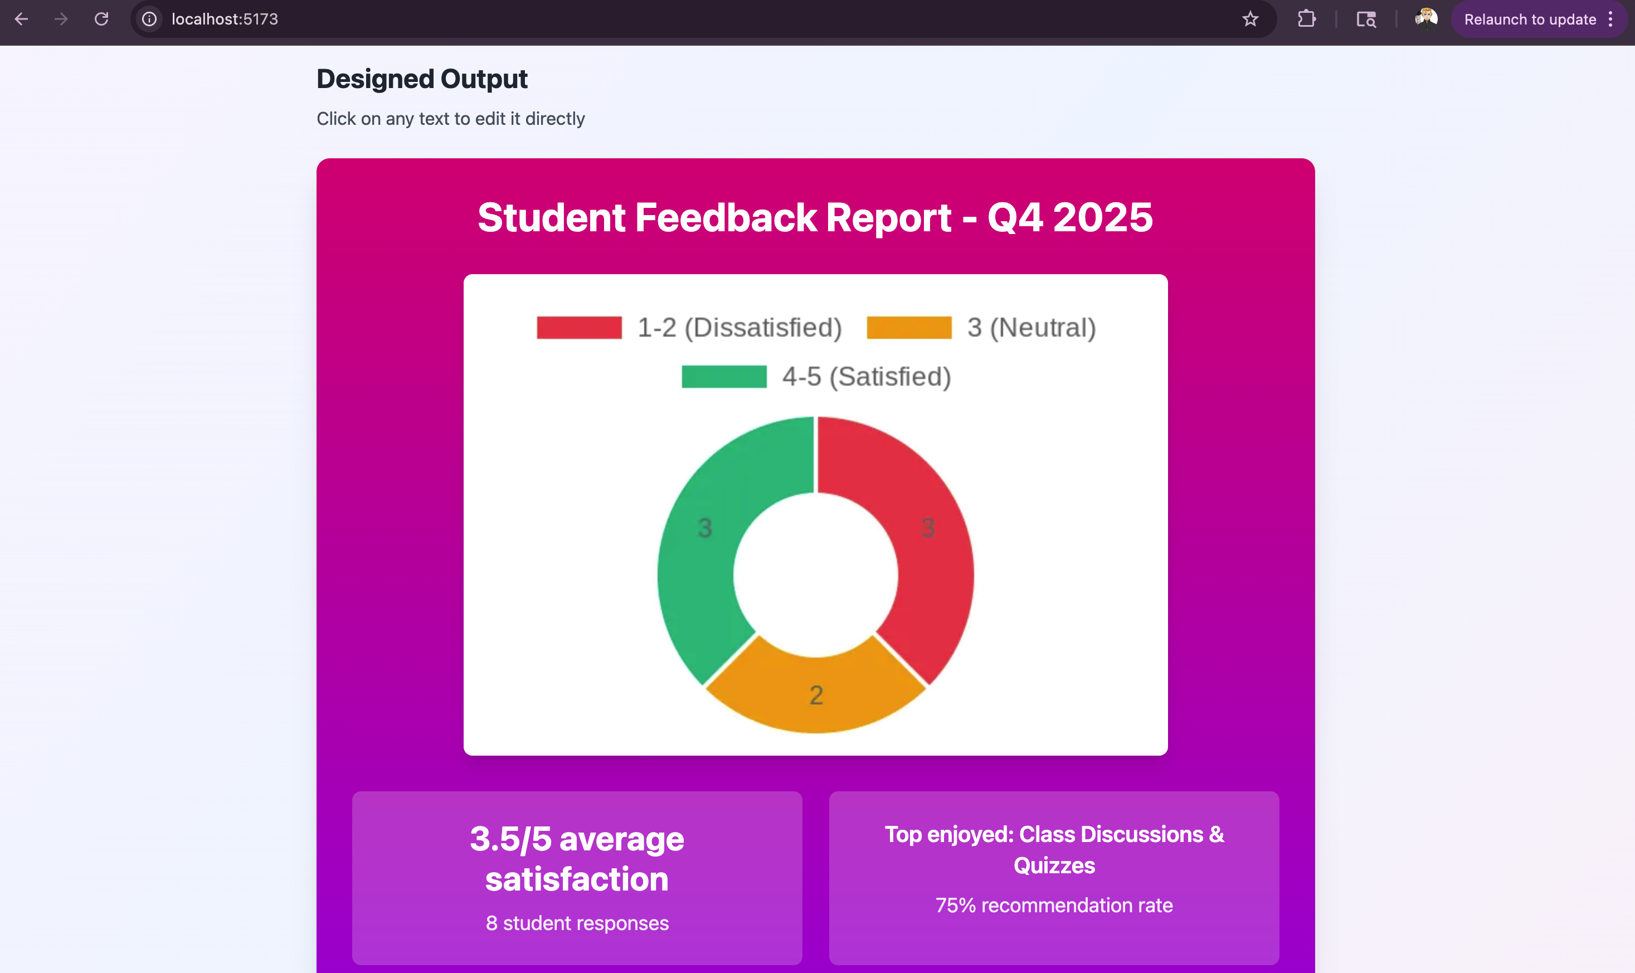Edit the 3.5/5 average satisfaction text
The image size is (1635, 973).
click(576, 858)
